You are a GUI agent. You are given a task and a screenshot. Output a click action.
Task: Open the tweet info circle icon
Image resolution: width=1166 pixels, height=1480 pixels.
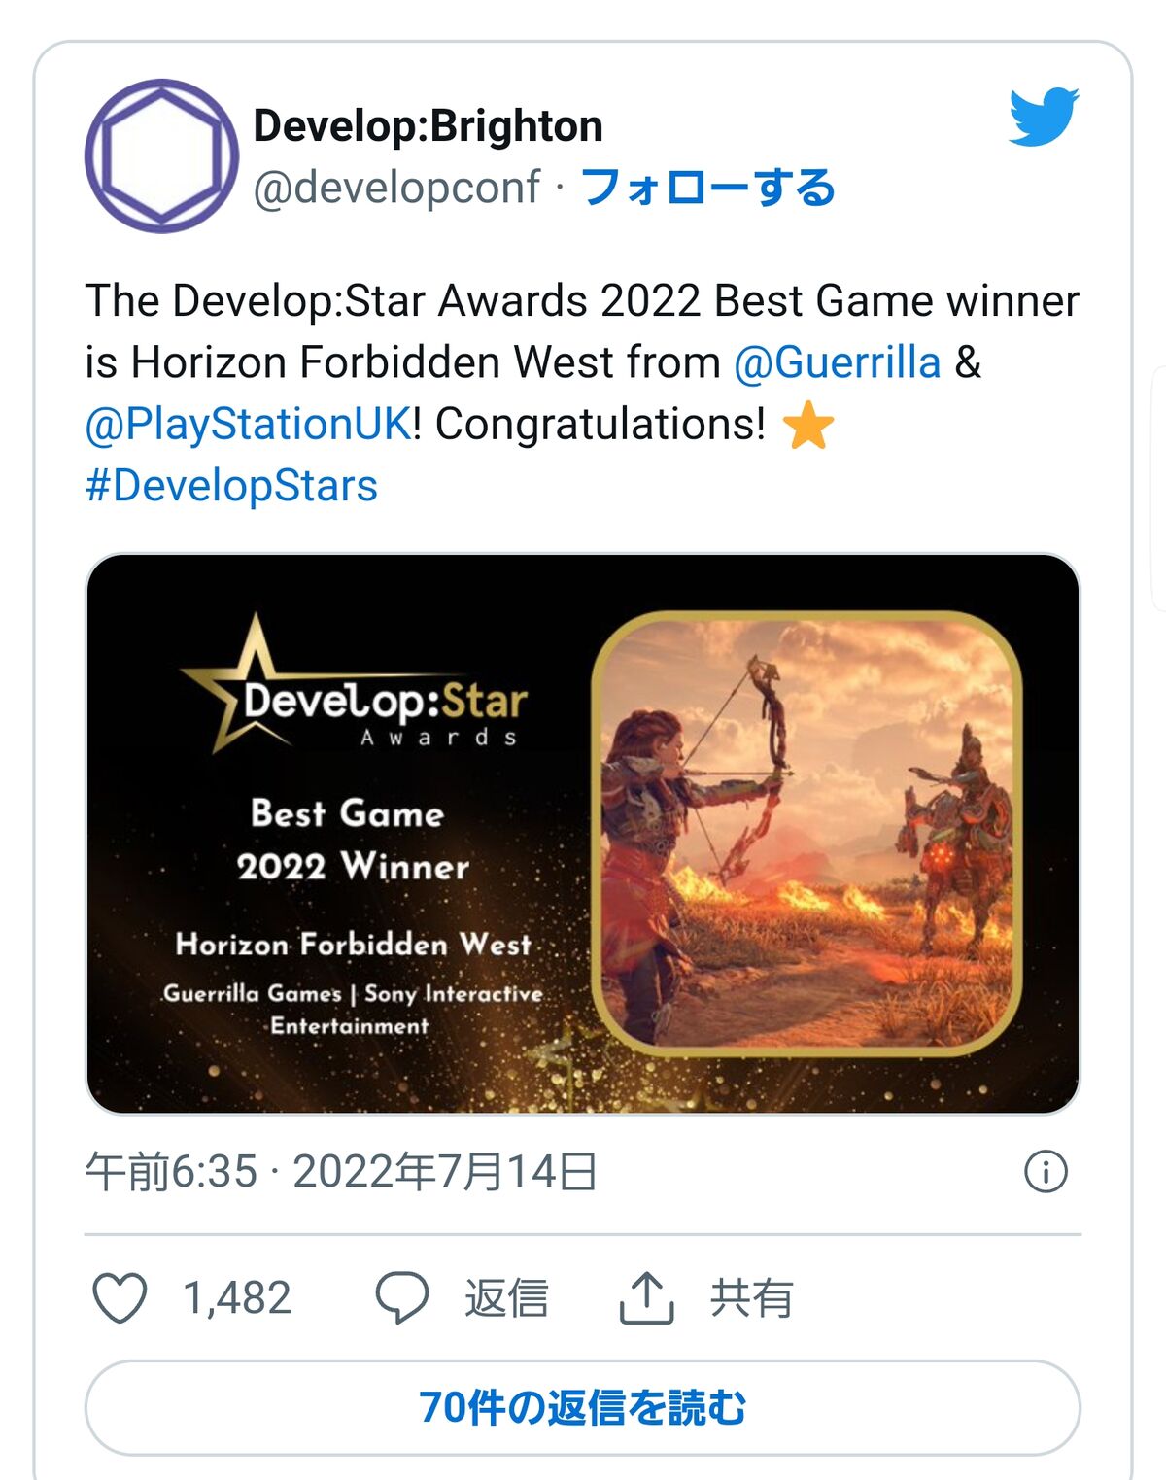pos(1046,1172)
